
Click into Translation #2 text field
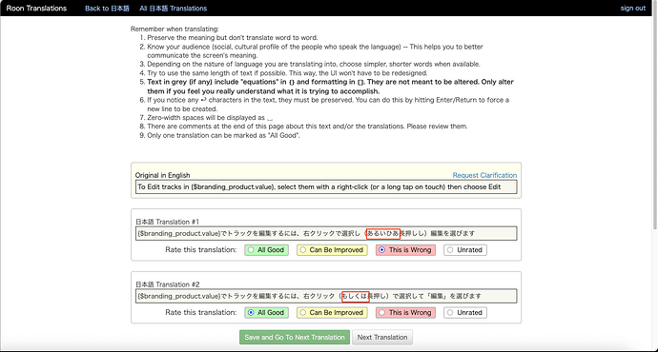point(326,296)
